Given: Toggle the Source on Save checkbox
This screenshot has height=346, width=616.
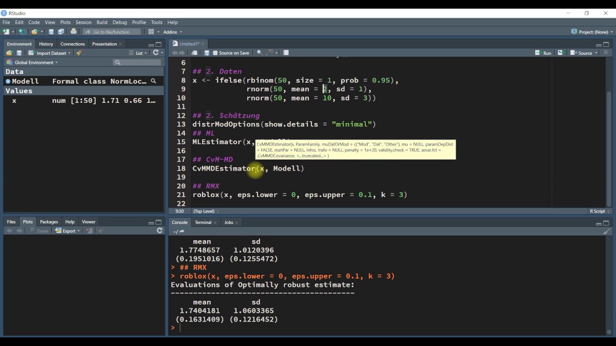Looking at the screenshot, I should point(216,53).
